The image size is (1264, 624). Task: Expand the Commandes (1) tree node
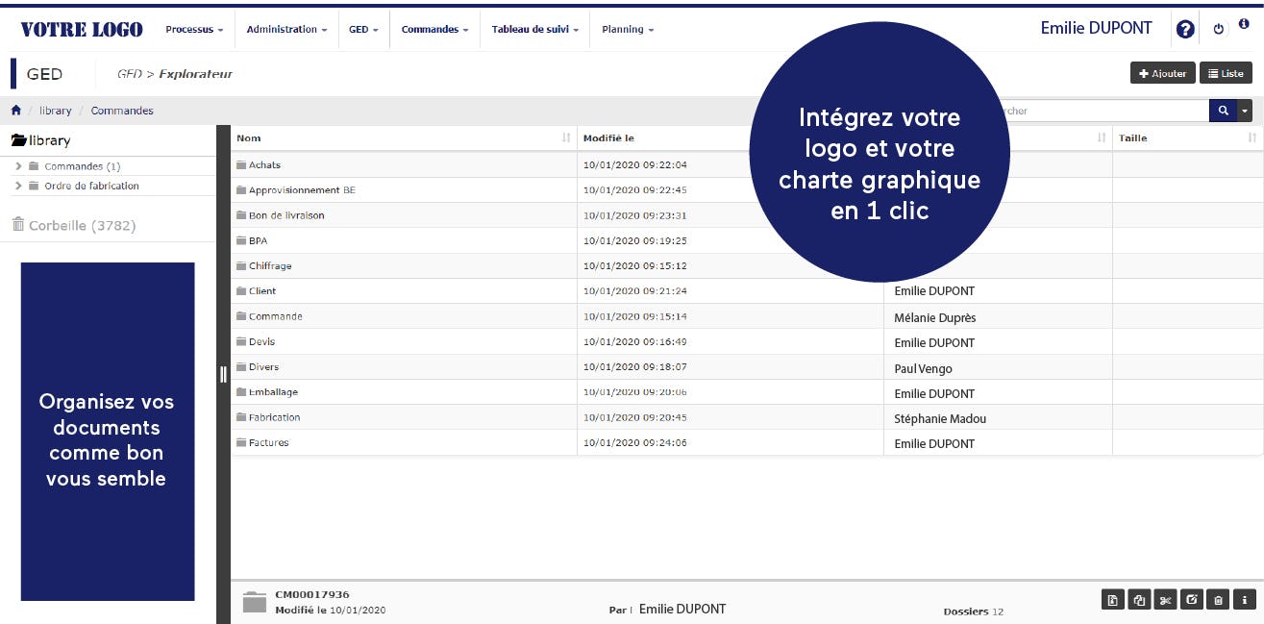point(18,166)
